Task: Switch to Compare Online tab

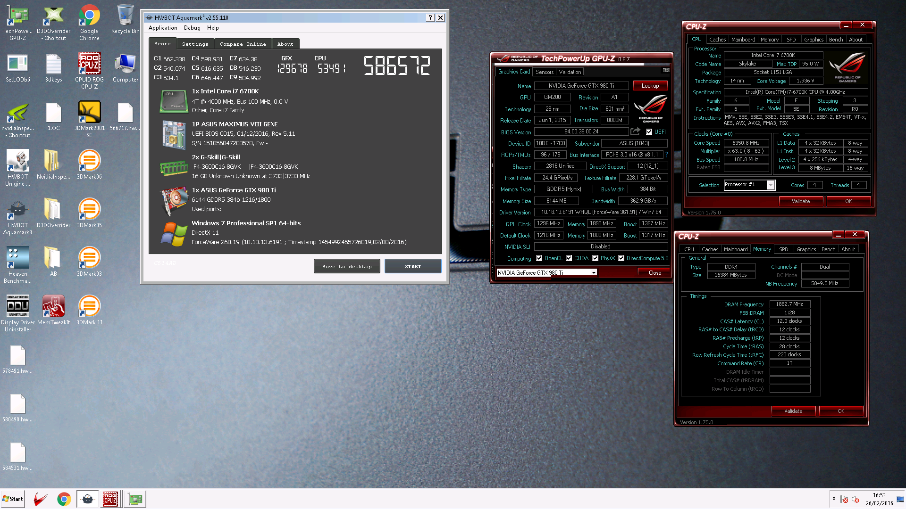Action: point(243,44)
